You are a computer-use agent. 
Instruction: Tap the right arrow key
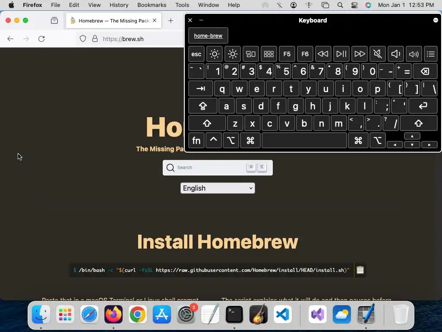click(429, 144)
